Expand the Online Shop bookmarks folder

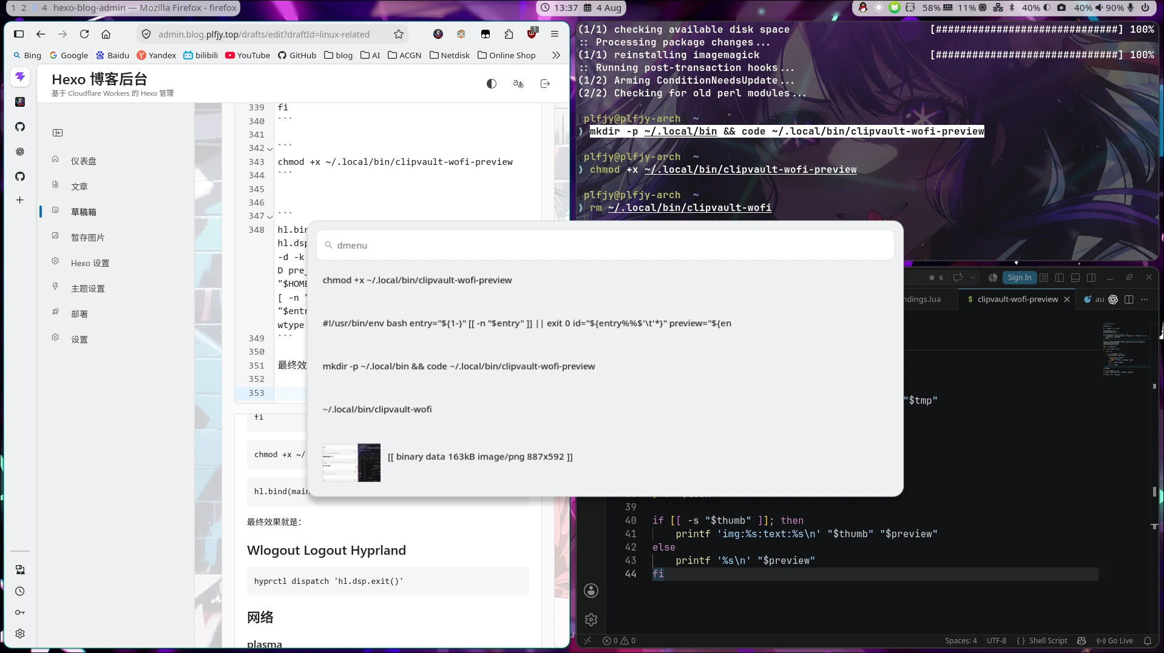[x=507, y=55]
